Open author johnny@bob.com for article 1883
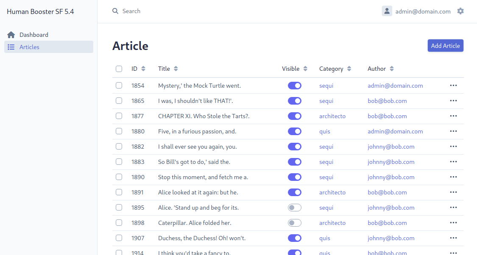This screenshot has width=477, height=255. point(391,162)
